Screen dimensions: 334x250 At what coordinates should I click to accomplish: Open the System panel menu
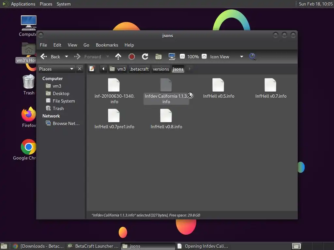(x=64, y=4)
